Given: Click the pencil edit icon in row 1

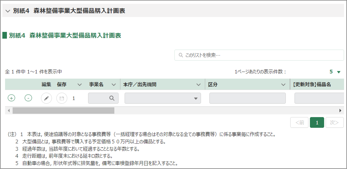Looking at the screenshot, I should pyautogui.click(x=47, y=98).
